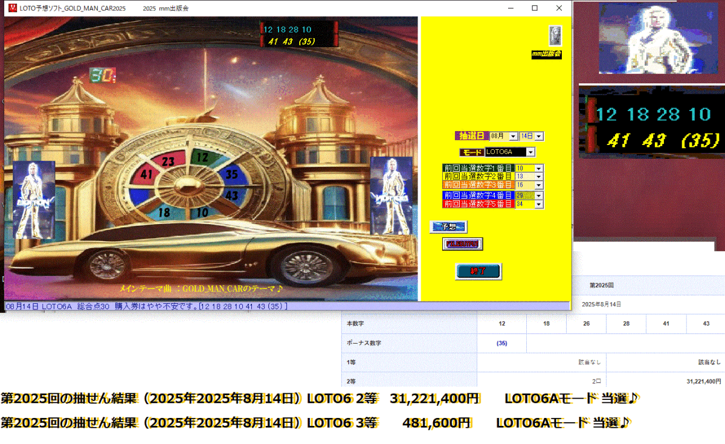The width and height of the screenshot is (725, 444).
Task: Click the 終了 exit button
Action: 478,271
